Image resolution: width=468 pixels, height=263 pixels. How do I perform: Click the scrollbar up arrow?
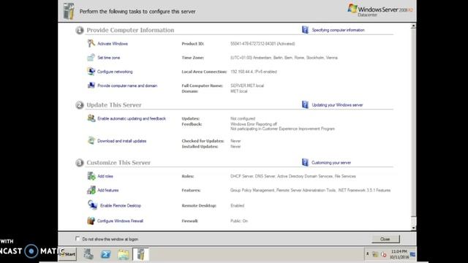[x=413, y=26]
